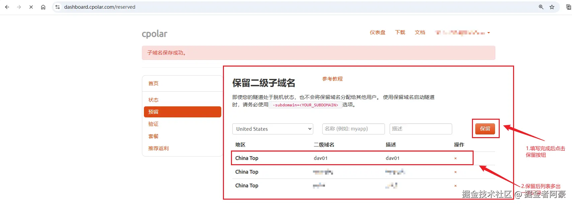Image resolution: width=572 pixels, height=205 pixels.
Task: Stop page loading with X icon
Action: pos(31,7)
